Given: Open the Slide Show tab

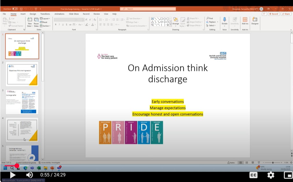Looking at the screenshot, I should coord(74,14).
